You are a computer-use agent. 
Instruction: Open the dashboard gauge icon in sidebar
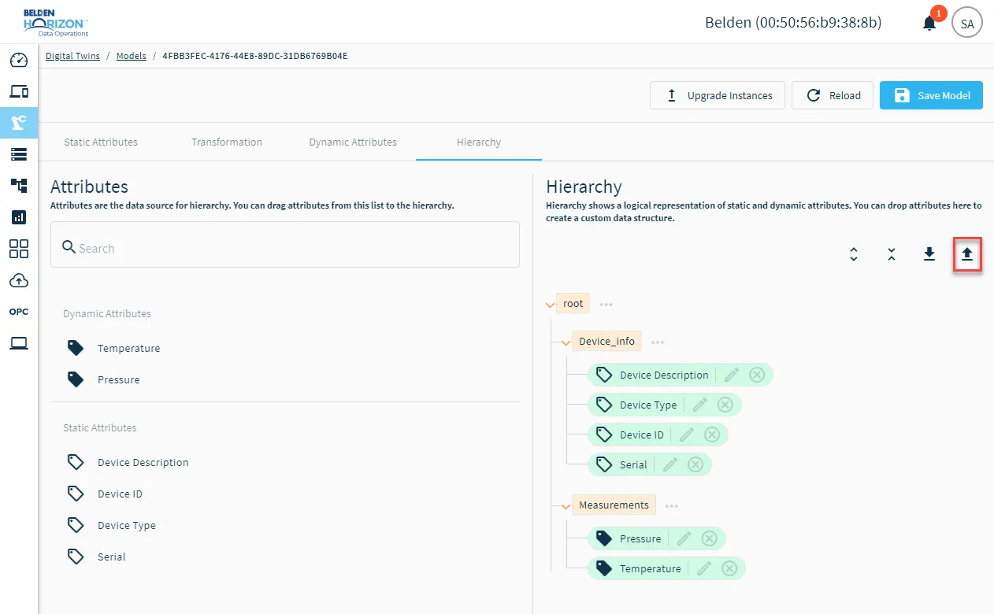click(x=19, y=61)
